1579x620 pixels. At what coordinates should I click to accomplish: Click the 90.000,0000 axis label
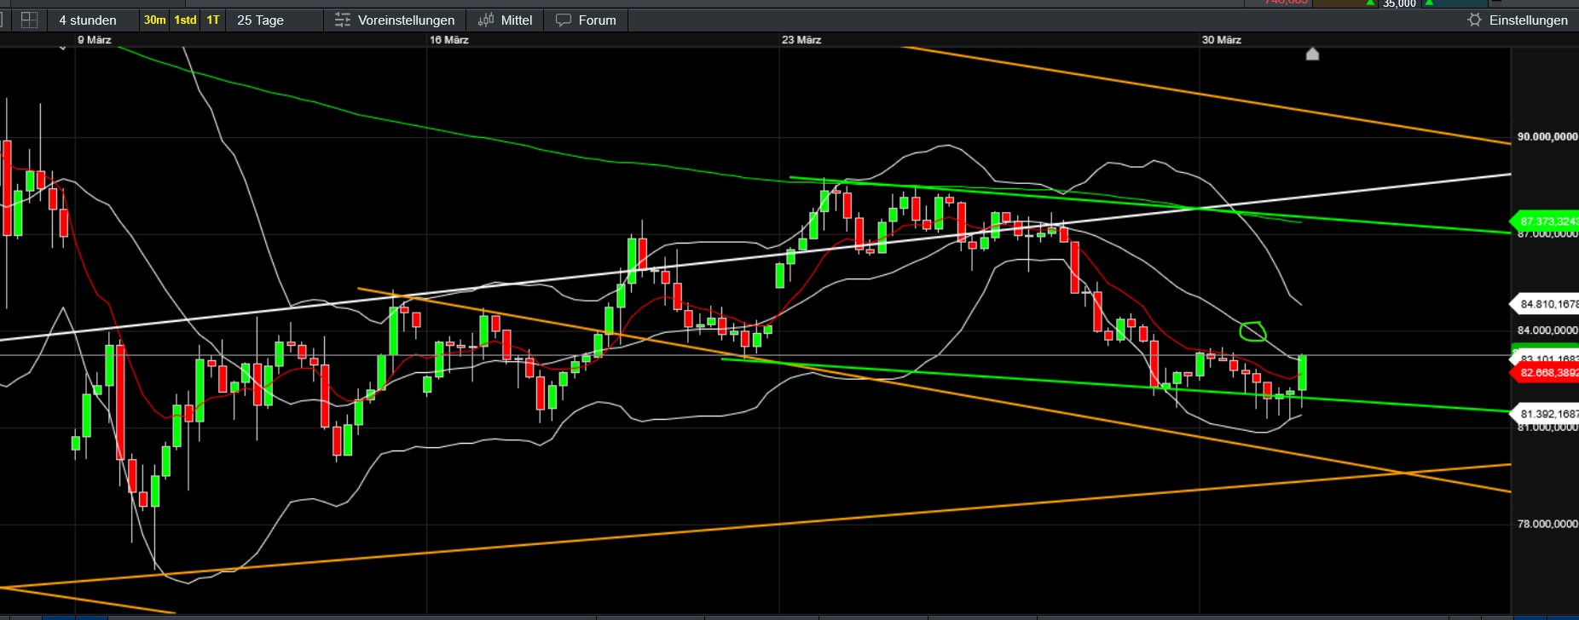[1547, 136]
